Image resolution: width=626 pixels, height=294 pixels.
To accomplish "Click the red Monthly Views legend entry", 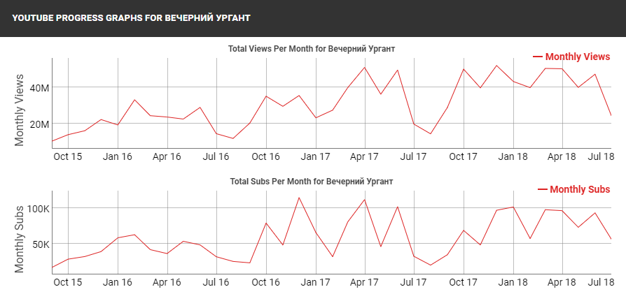I will click(571, 57).
